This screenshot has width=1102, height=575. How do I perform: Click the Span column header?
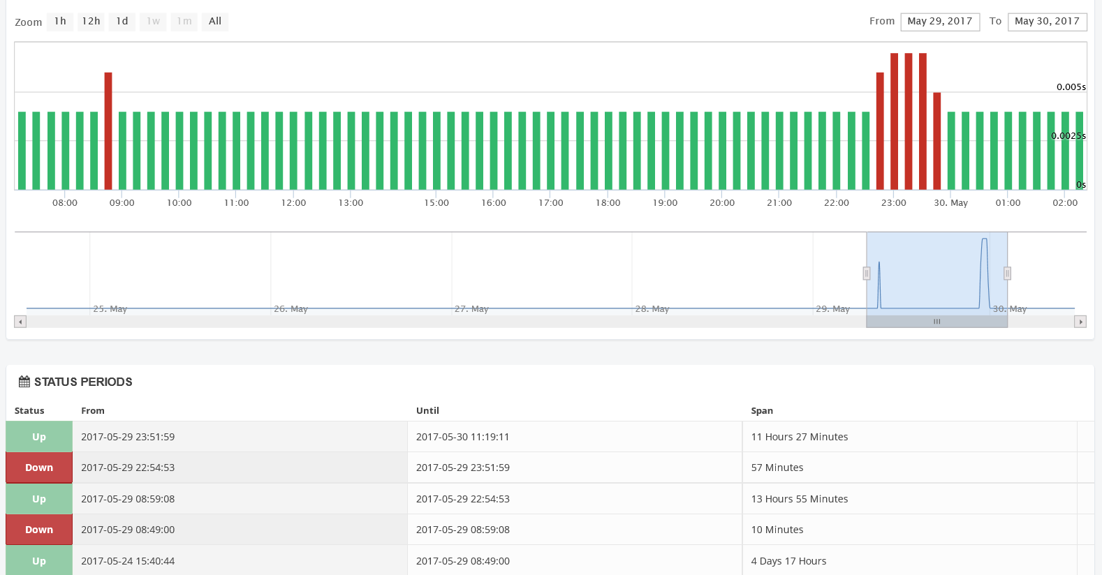tap(762, 411)
